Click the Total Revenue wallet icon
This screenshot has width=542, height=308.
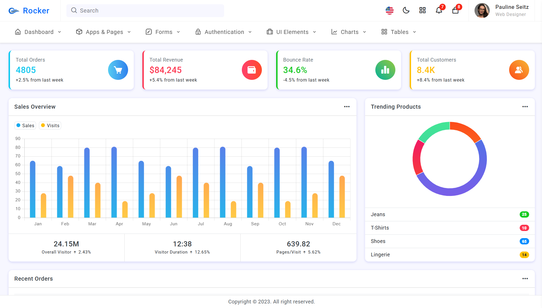pyautogui.click(x=252, y=70)
